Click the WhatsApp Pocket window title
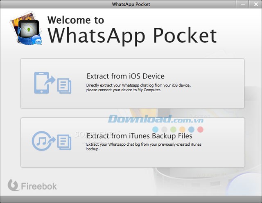This screenshot has height=203, width=262. click(x=131, y=4)
